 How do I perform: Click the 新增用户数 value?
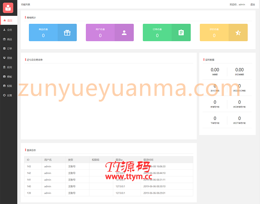pos(215,102)
